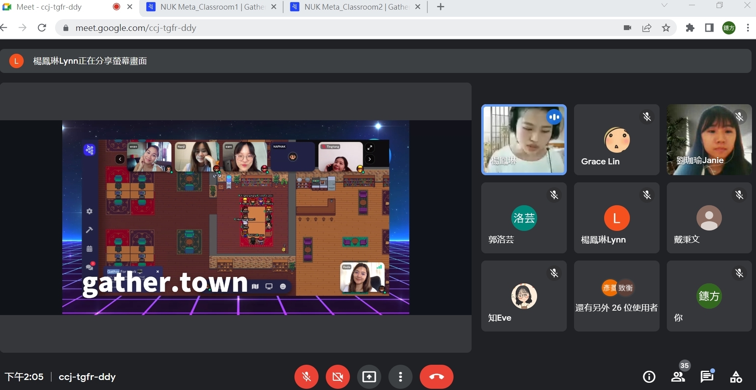756x390 pixels.
Task: Close the NUK Meta_Classroom1 tab
Action: [x=274, y=7]
